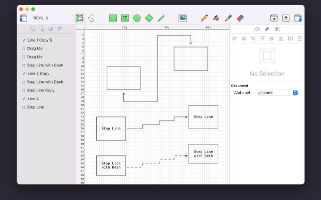Select the Hand pan tool

[91, 18]
